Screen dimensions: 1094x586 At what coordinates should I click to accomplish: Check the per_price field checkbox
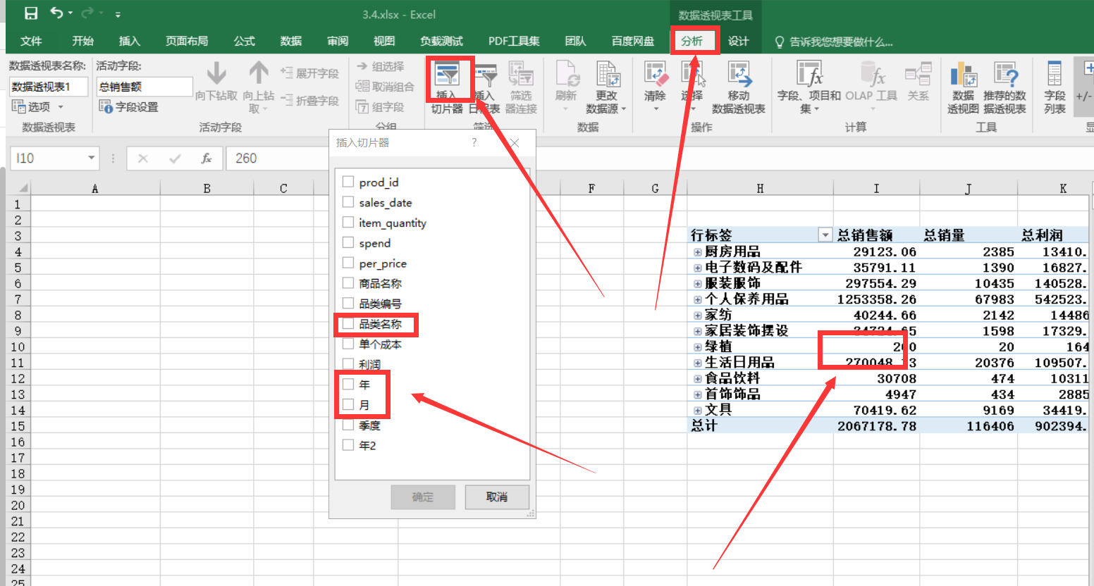click(348, 263)
